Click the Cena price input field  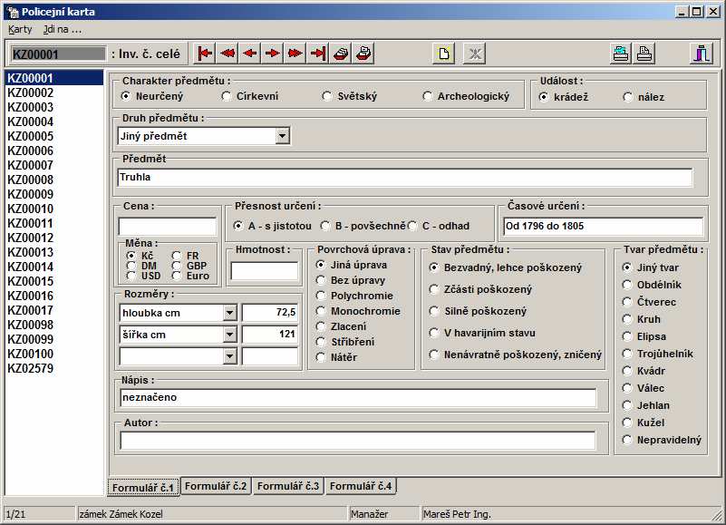tap(167, 227)
